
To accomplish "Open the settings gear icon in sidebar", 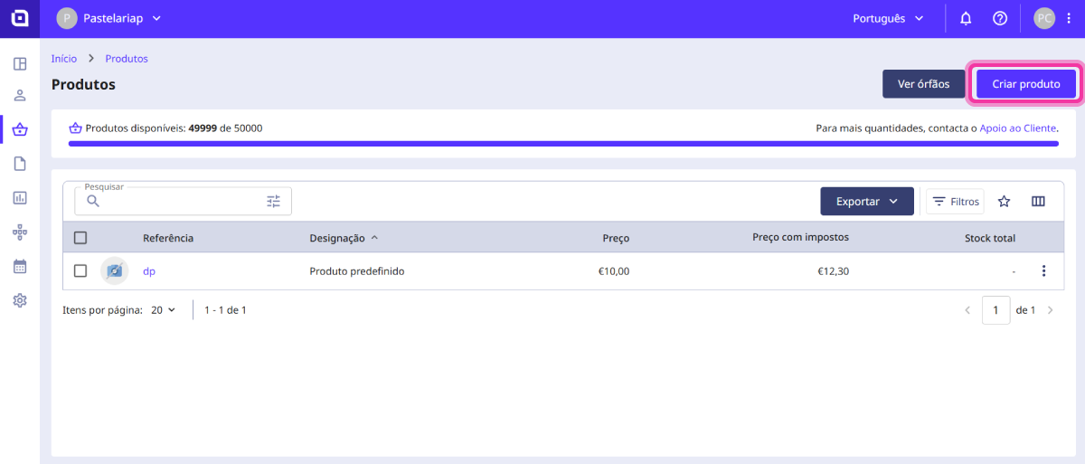I will point(20,300).
